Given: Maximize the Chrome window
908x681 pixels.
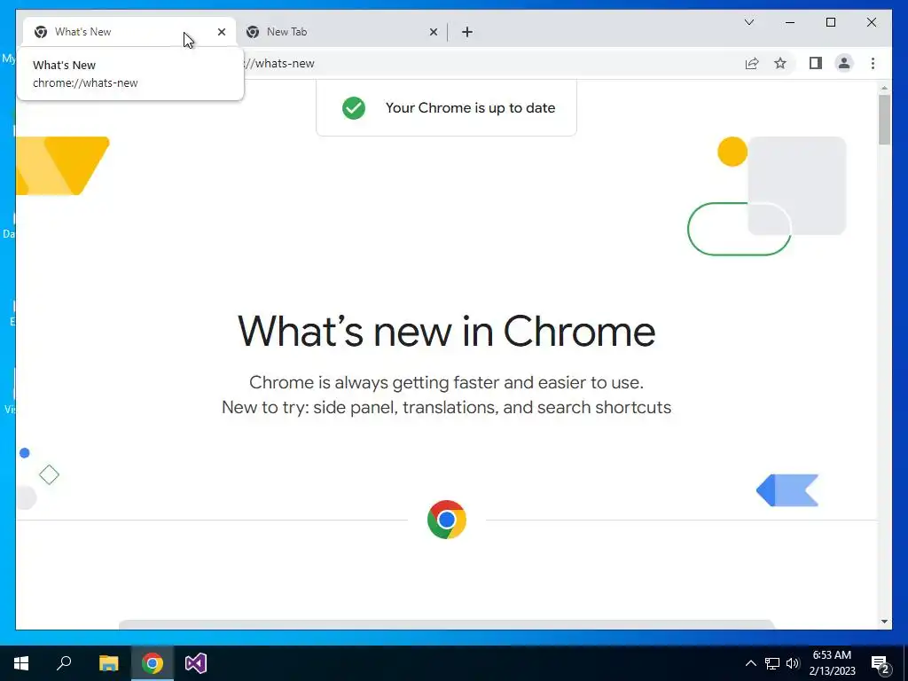Looking at the screenshot, I should [x=830, y=22].
